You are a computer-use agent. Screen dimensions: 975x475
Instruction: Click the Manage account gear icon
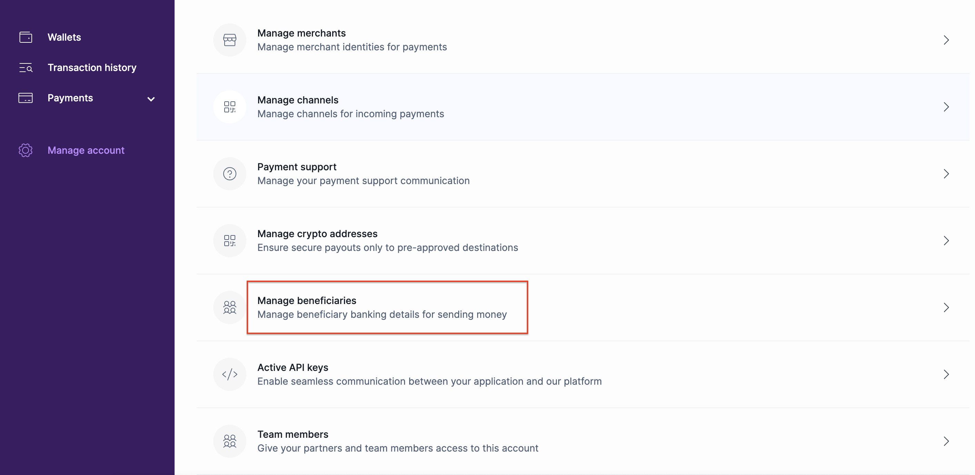(26, 150)
